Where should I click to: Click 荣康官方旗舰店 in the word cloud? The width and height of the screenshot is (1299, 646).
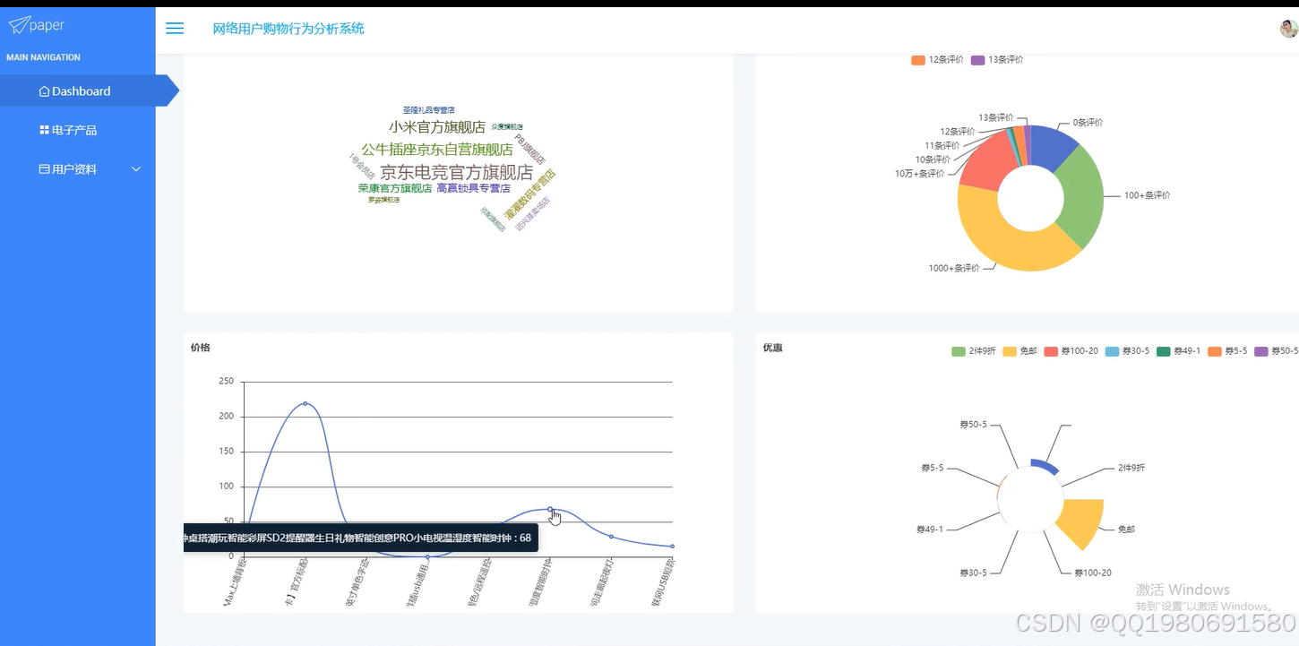[x=395, y=188]
